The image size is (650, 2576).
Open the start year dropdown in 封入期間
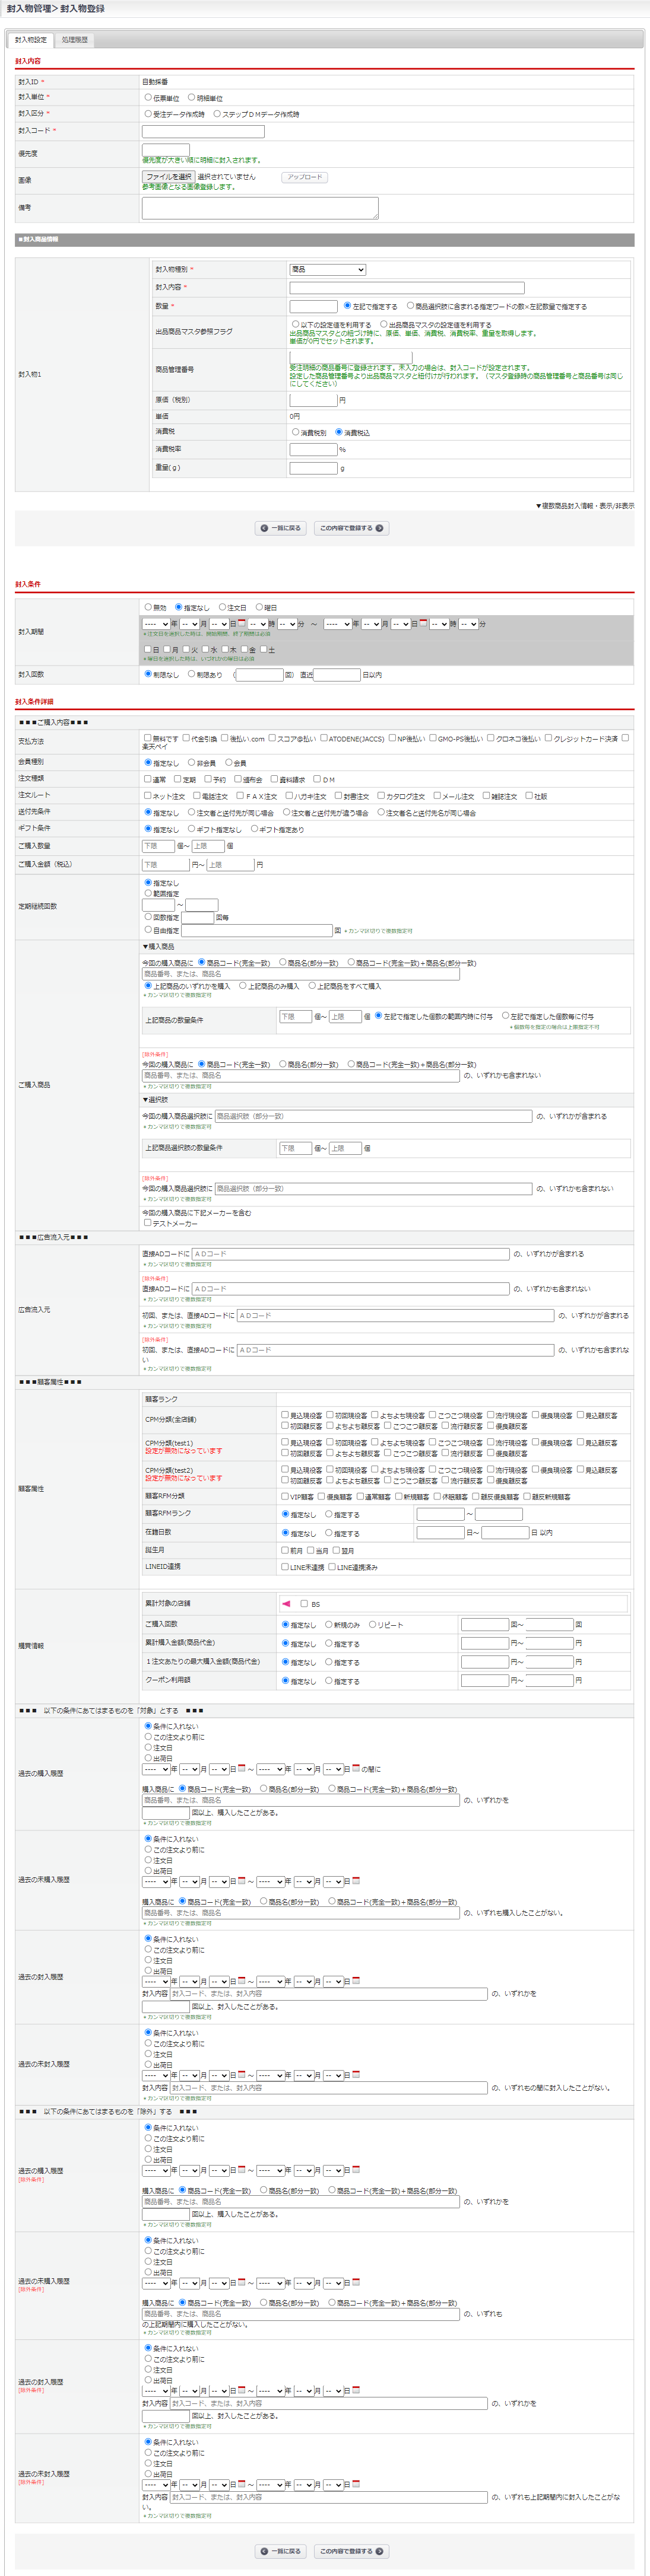156,624
